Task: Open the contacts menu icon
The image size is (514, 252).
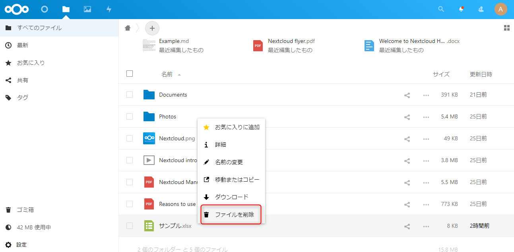Action: coord(481,9)
